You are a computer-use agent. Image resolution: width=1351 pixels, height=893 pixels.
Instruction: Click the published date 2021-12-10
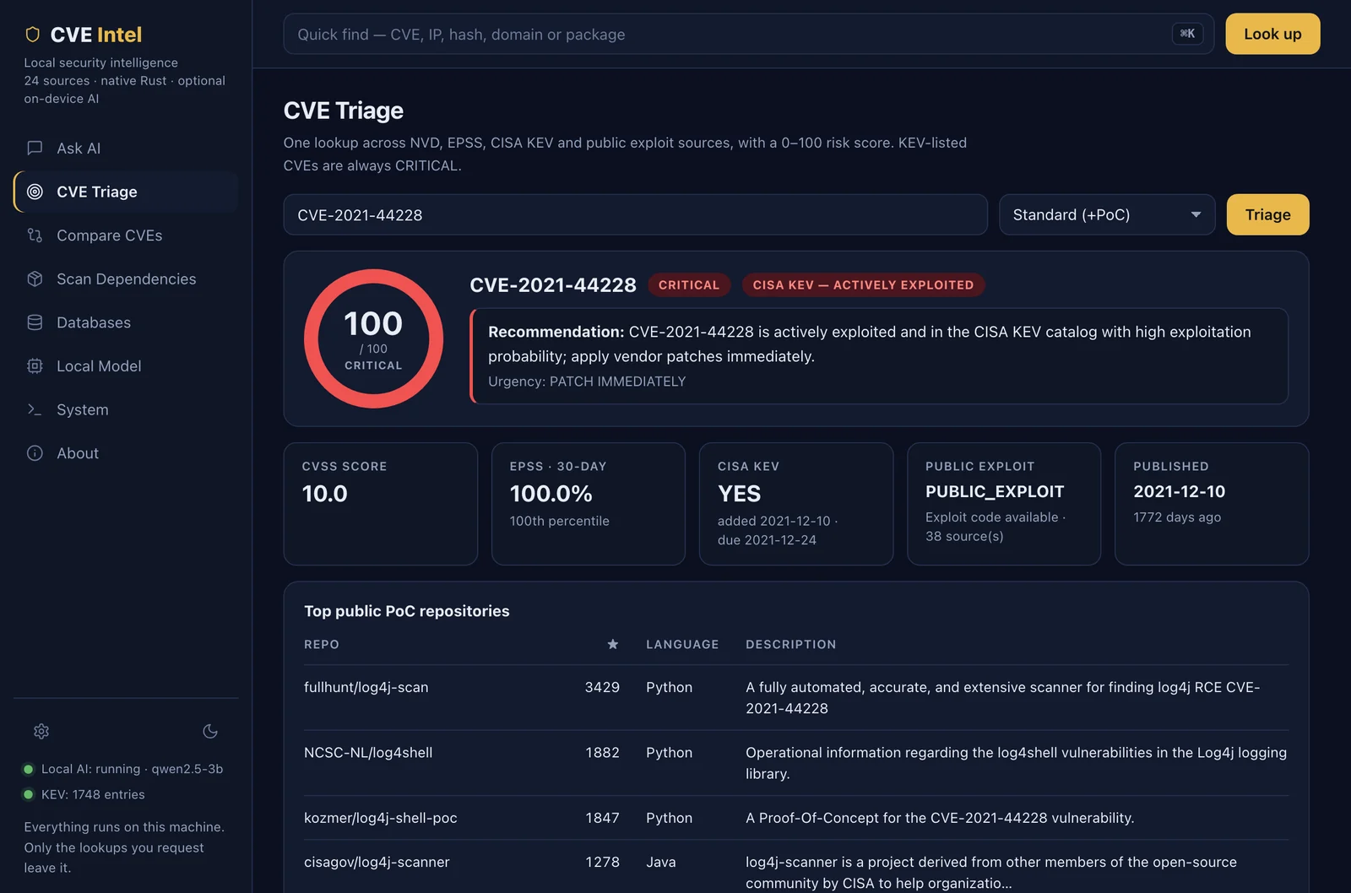tap(1179, 491)
